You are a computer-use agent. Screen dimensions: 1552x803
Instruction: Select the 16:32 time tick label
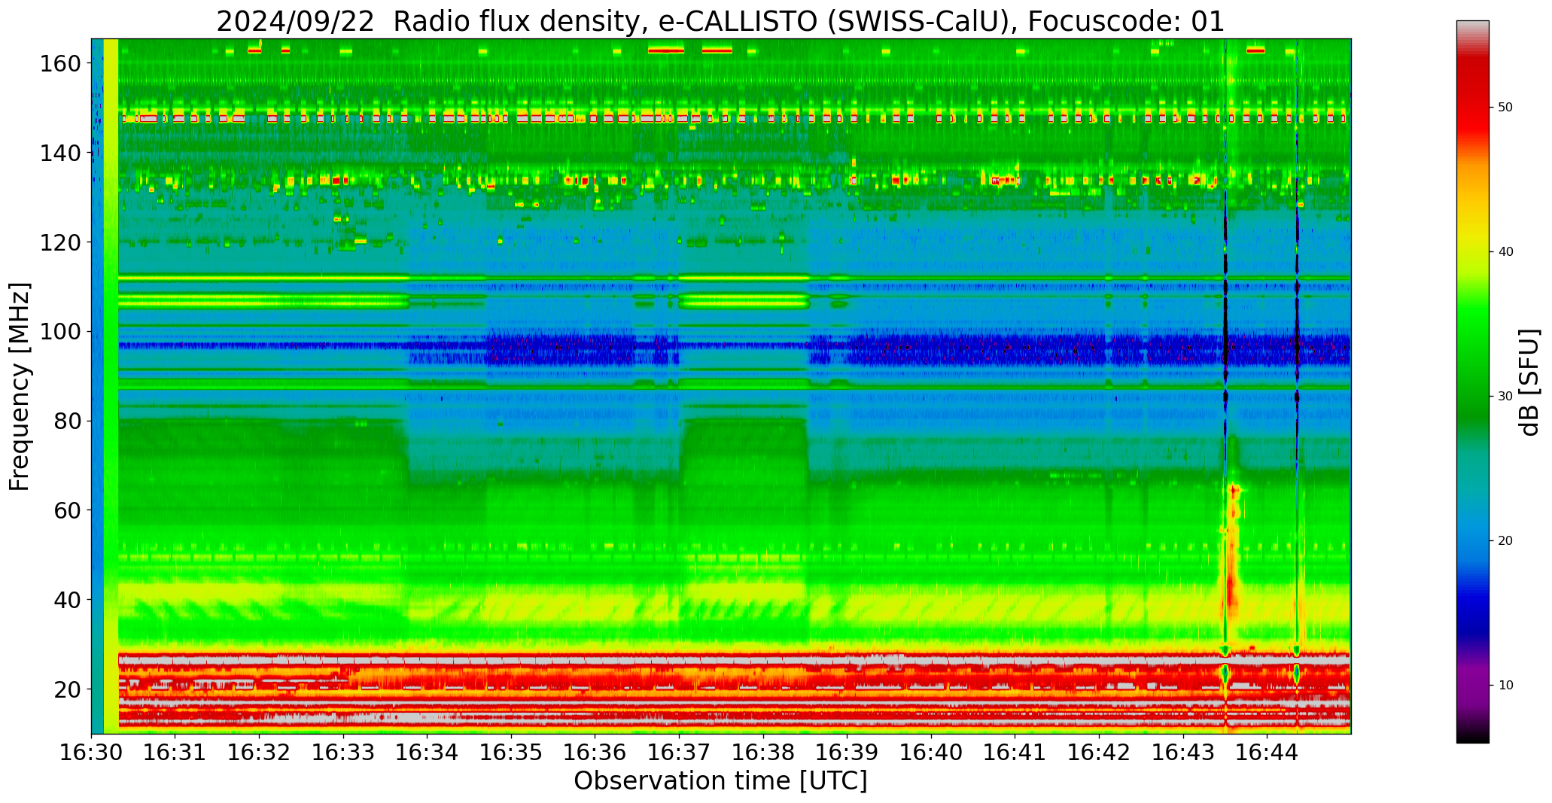pos(260,752)
